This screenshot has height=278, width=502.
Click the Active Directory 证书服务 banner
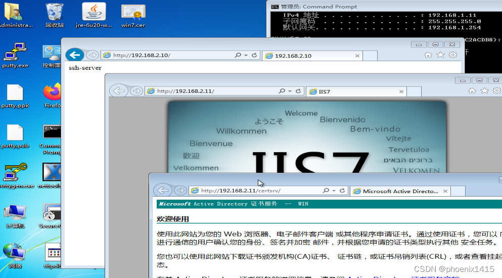click(x=329, y=204)
